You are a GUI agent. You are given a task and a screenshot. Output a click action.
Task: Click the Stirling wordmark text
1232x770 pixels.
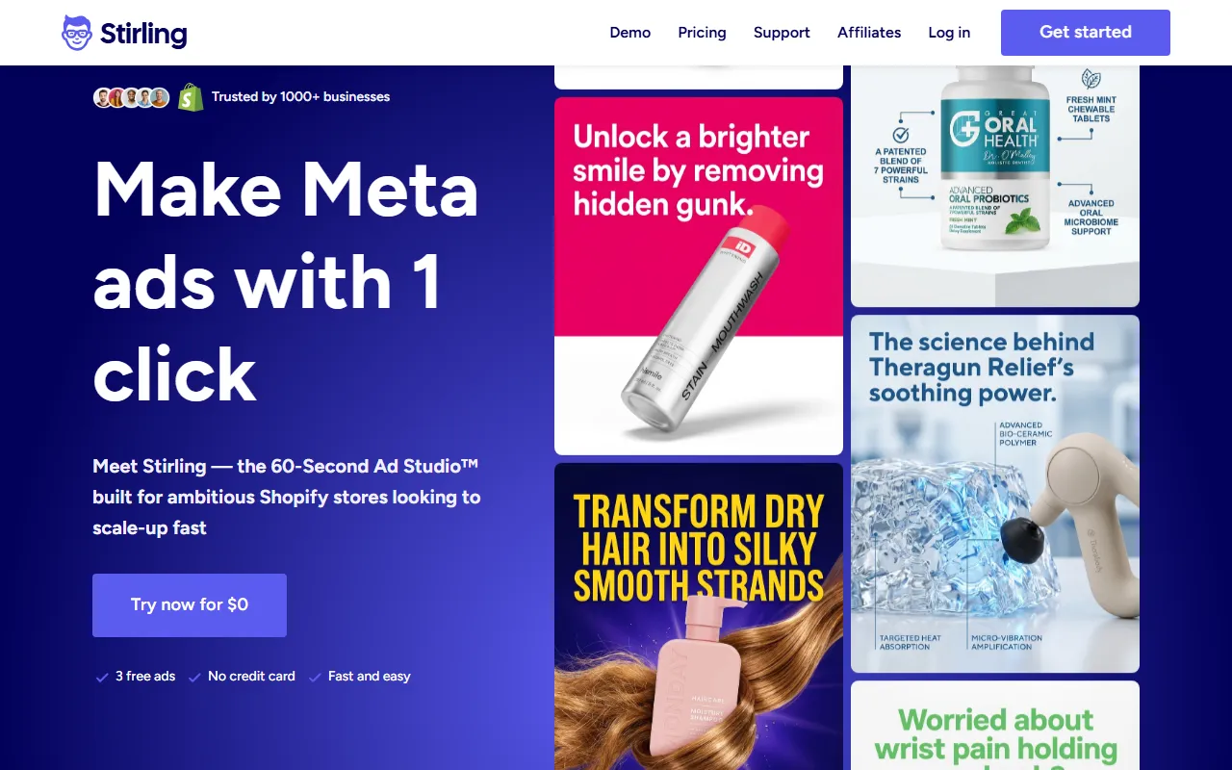coord(143,34)
